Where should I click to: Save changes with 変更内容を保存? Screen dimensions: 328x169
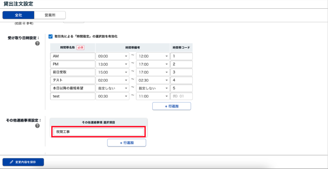(x=23, y=162)
